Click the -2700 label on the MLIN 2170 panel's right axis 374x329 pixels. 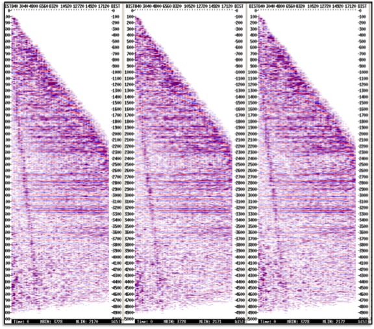(116, 177)
